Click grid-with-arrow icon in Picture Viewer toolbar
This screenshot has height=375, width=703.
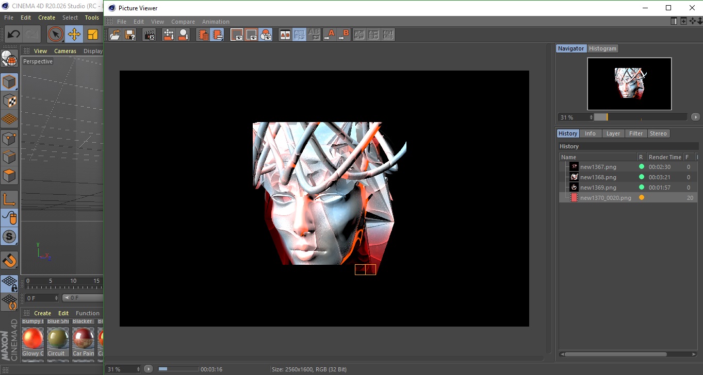pos(169,35)
